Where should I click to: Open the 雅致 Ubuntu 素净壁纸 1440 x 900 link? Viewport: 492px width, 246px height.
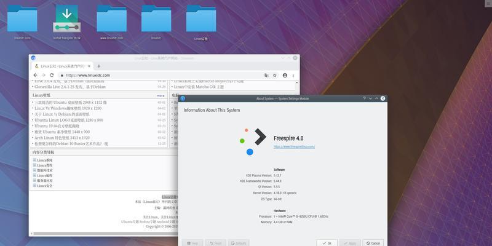coord(62,132)
